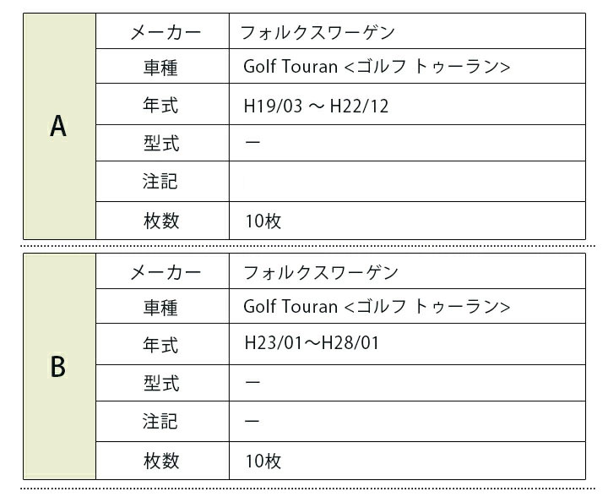This screenshot has width=608, height=497.
Task: Click the large section B label cell
Action: click(x=58, y=366)
